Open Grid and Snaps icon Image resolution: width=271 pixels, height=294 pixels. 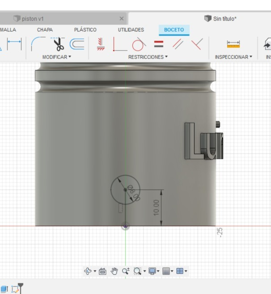point(166,271)
